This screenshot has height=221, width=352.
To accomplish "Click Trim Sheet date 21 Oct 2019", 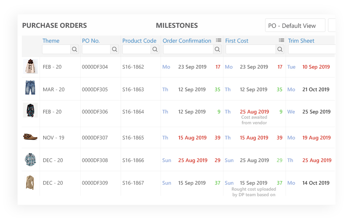I will click(x=316, y=89).
